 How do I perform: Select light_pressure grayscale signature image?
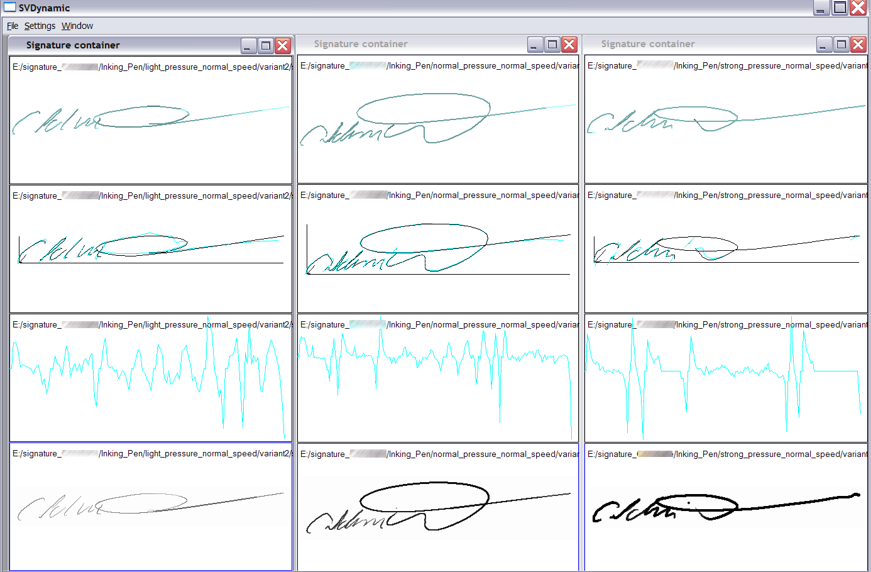[x=151, y=507]
